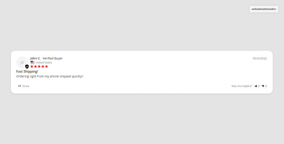Viewport: 284px width, 144px height.
Task: Click the United States flag icon
Action: [33, 62]
